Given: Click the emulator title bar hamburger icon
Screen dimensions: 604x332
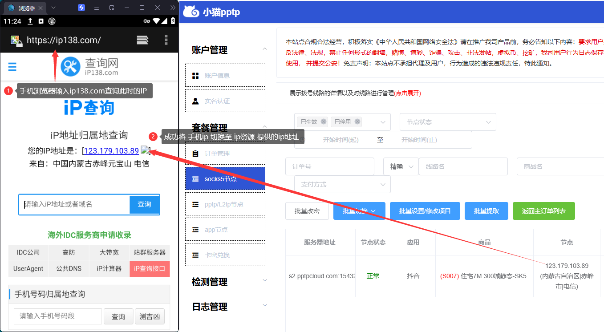Looking at the screenshot, I should pos(97,8).
